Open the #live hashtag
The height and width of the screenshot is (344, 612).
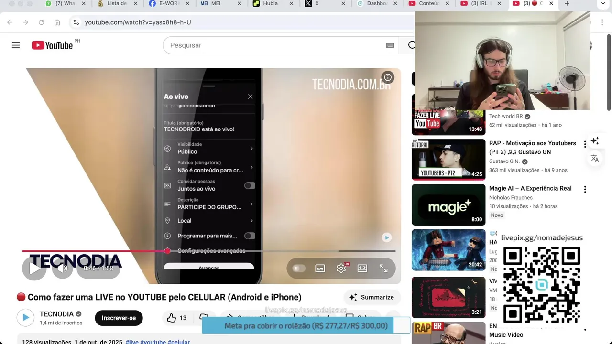(x=132, y=342)
